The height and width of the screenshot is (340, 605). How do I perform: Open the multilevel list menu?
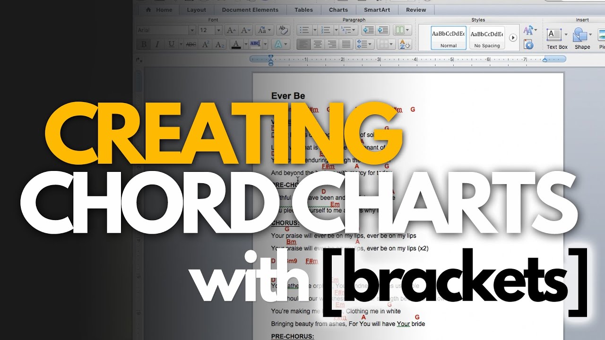tap(348, 30)
